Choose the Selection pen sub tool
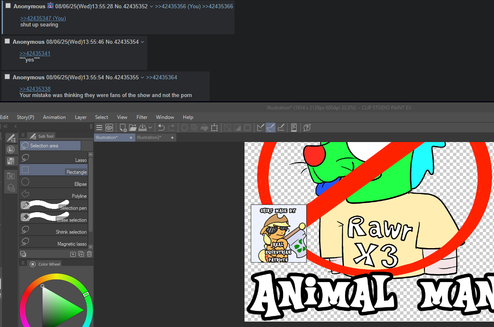This screenshot has height=327, width=494. pos(53,206)
